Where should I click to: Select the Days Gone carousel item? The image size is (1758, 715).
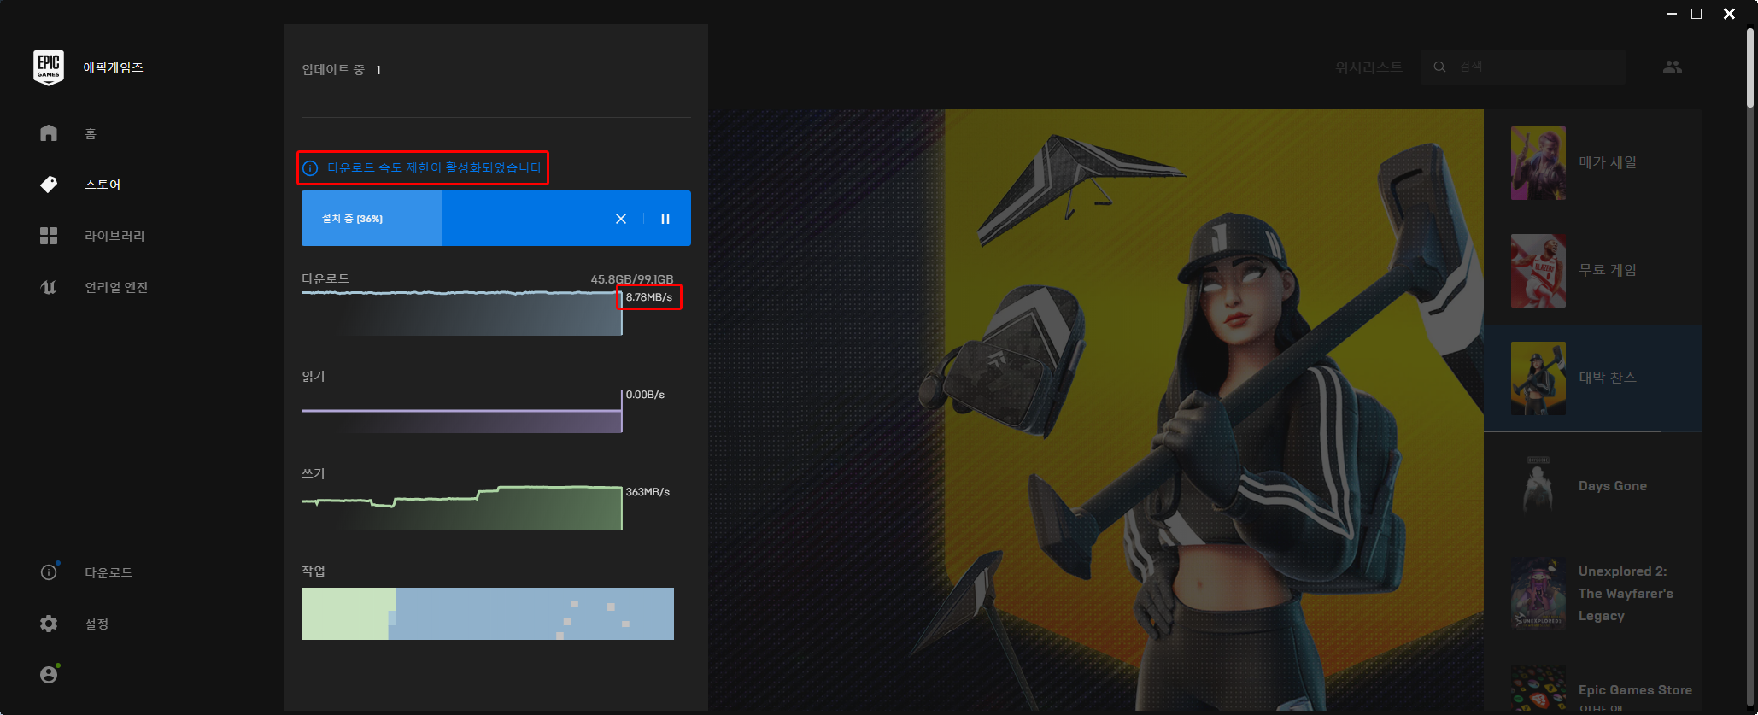tap(1593, 486)
